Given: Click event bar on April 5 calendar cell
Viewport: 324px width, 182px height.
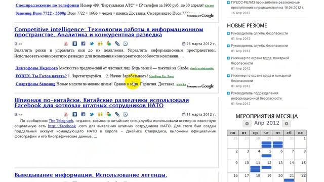Looking at the screenshot, I should point(266,156).
